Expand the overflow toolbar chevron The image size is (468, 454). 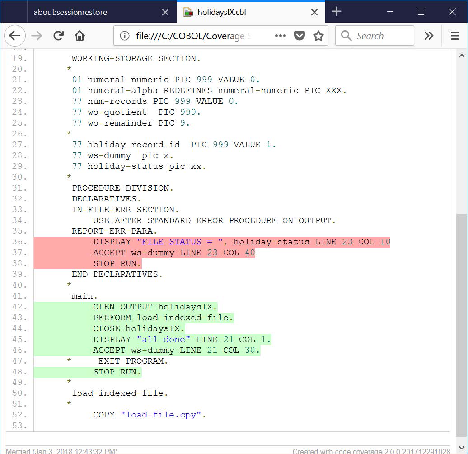coord(428,35)
